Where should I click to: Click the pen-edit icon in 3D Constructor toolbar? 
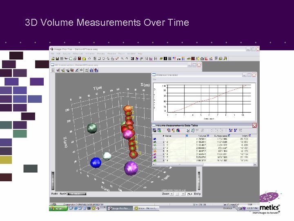tap(76, 70)
